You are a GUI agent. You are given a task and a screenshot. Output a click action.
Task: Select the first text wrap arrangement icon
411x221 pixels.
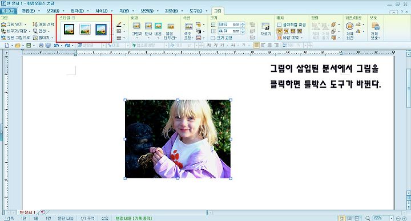pos(280,31)
